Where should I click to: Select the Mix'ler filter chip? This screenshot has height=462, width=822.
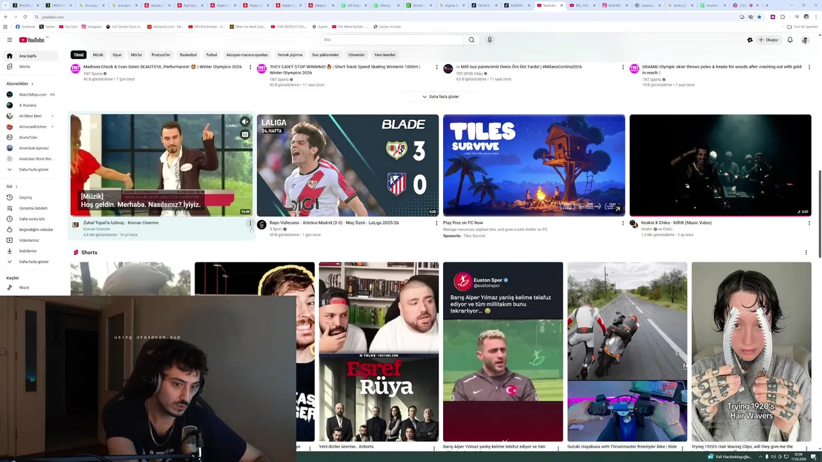pos(137,55)
